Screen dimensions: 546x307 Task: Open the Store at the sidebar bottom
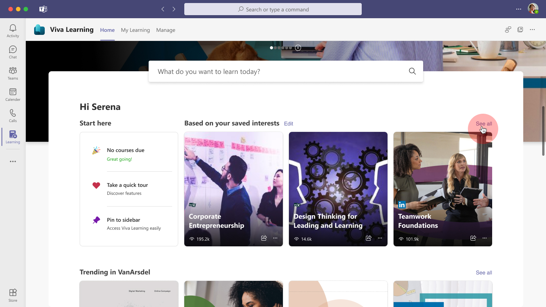pyautogui.click(x=13, y=296)
